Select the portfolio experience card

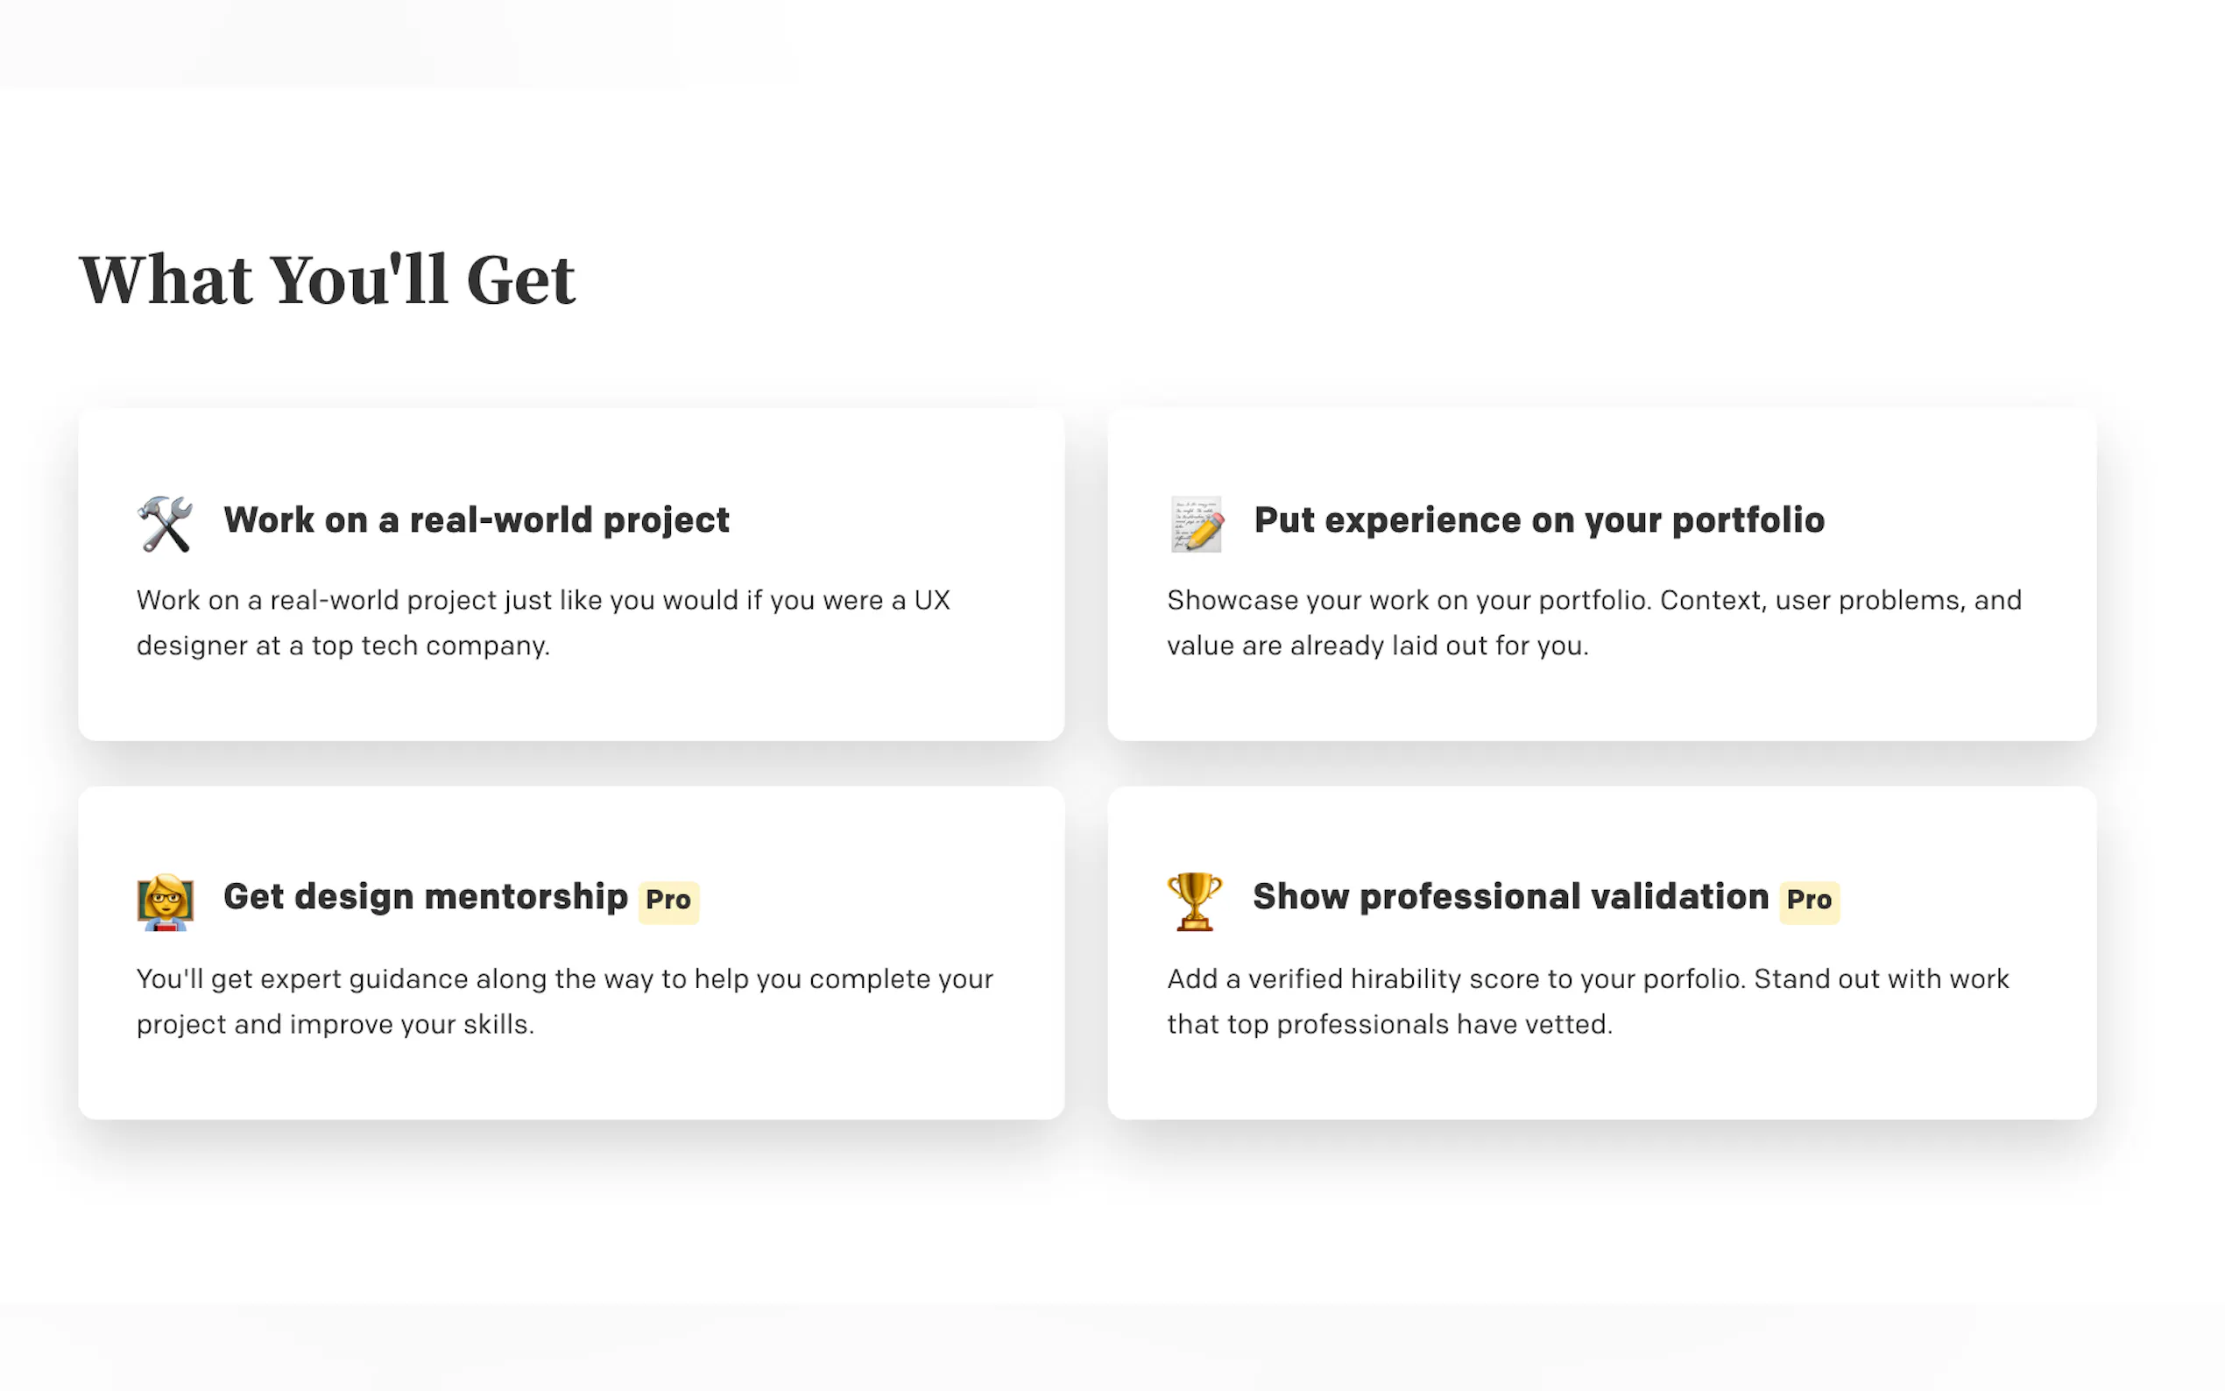tap(1601, 575)
